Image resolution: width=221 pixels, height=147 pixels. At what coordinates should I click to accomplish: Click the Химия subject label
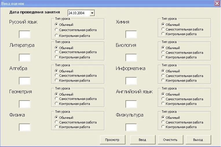(123, 22)
